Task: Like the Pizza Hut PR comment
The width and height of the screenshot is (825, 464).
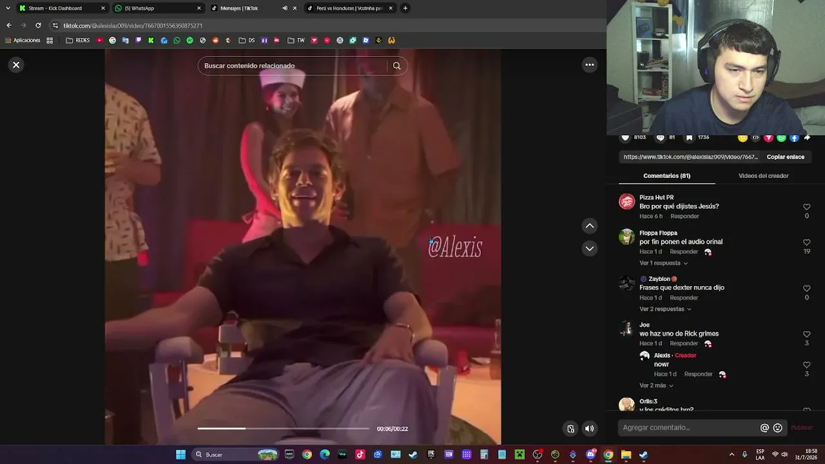Action: pos(806,207)
